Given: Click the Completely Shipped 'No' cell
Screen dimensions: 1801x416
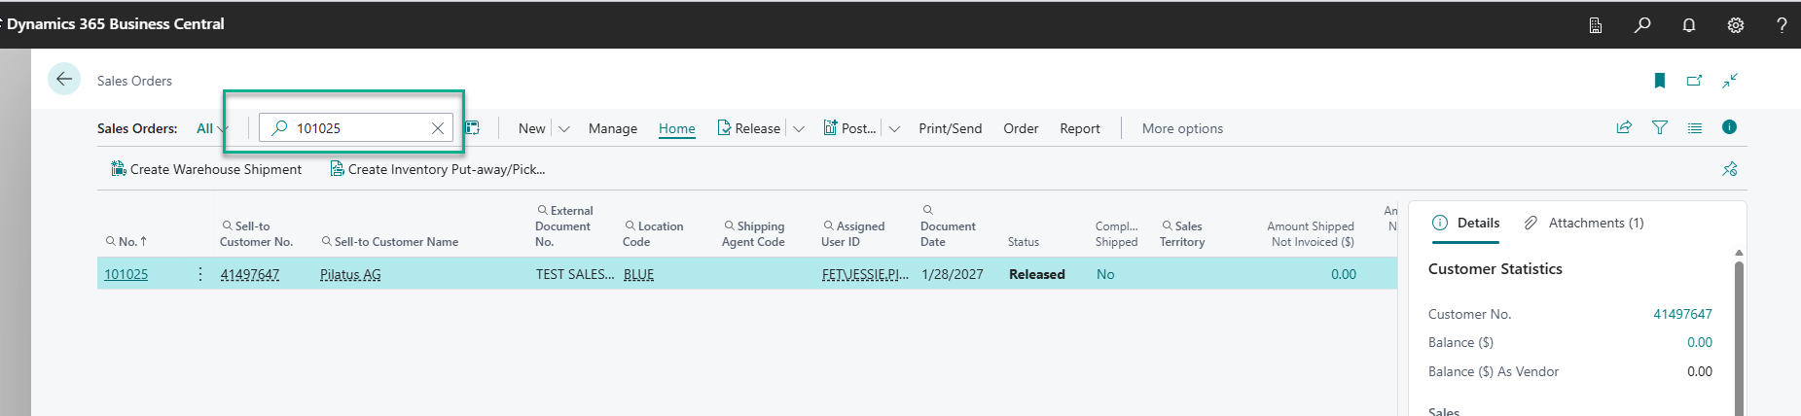Looking at the screenshot, I should 1105,274.
